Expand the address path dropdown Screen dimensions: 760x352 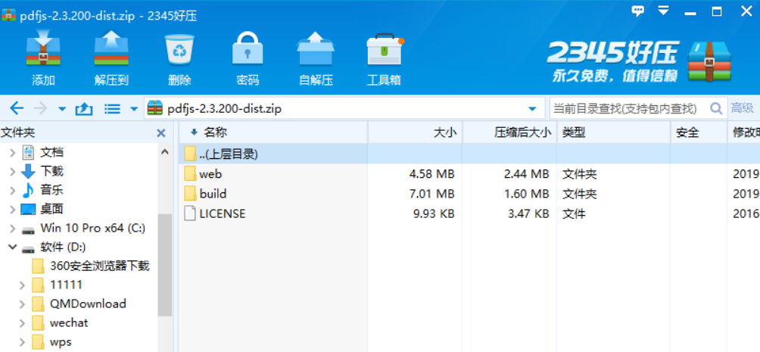pyautogui.click(x=532, y=108)
